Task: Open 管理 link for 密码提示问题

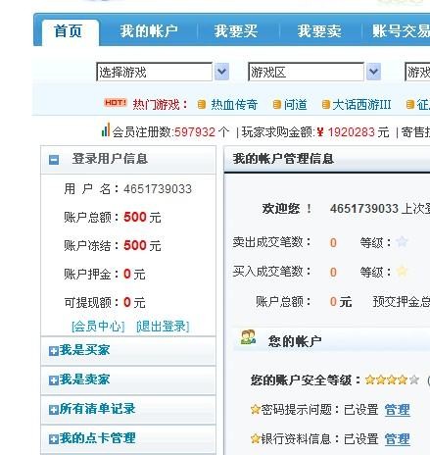Action: [x=397, y=410]
